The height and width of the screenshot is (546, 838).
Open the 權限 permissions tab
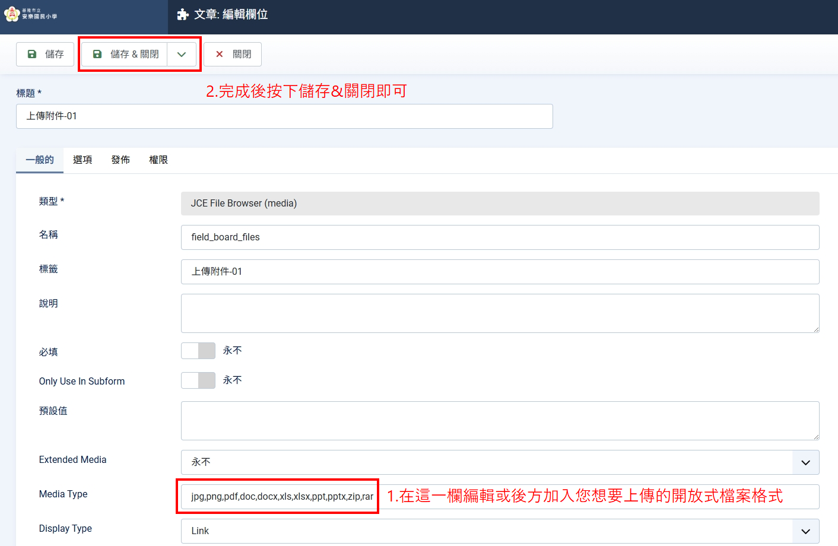[158, 160]
